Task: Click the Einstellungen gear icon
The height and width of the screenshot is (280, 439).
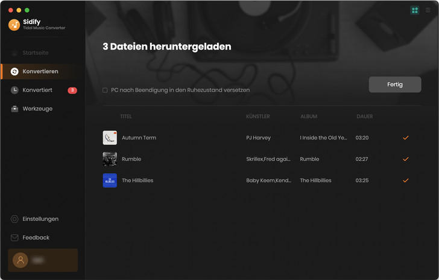Action: (x=14, y=219)
